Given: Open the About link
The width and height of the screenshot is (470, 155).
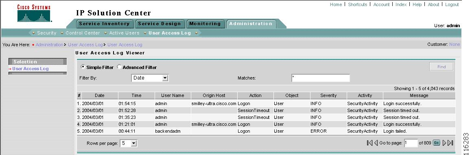Looking at the screenshot, I should coord(433,4).
